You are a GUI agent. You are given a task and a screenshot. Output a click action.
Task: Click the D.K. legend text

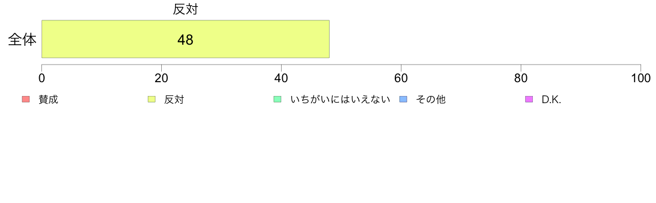tap(551, 100)
